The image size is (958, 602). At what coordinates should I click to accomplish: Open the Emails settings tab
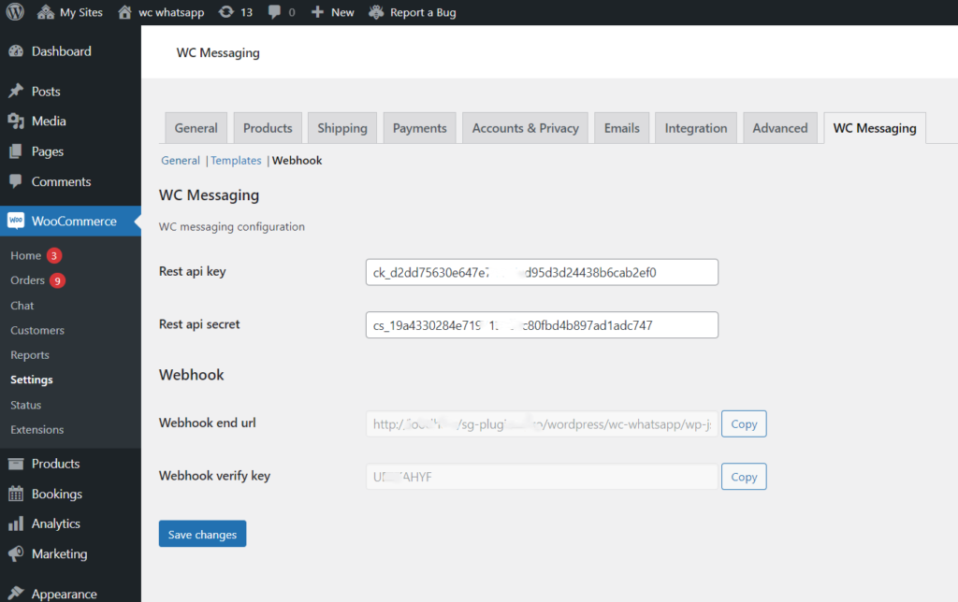point(621,127)
